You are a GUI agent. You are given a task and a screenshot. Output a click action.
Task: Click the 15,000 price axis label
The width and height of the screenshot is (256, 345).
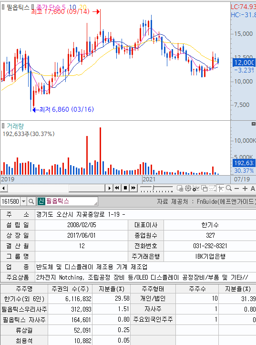click(x=243, y=34)
